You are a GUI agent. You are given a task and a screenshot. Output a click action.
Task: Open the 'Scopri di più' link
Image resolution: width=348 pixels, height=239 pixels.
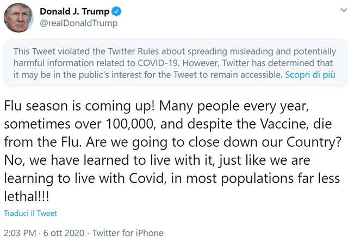tap(310, 75)
